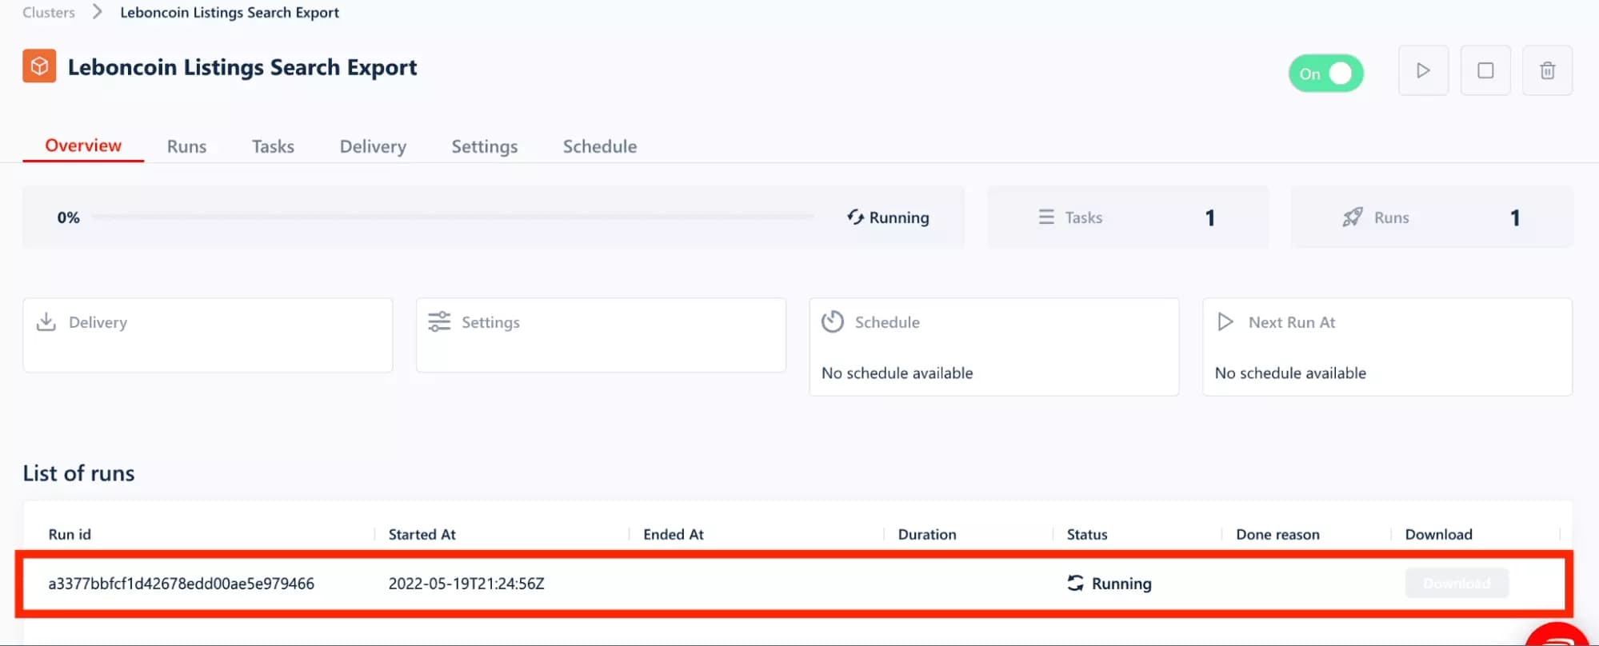The height and width of the screenshot is (646, 1599).
Task: Delete the cluster using the trash icon
Action: pyautogui.click(x=1547, y=70)
